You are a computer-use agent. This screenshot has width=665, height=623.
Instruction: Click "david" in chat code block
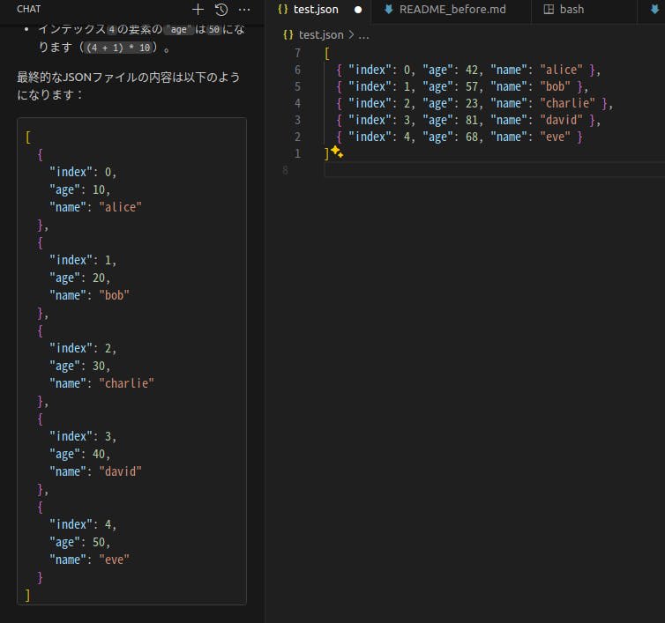click(120, 471)
